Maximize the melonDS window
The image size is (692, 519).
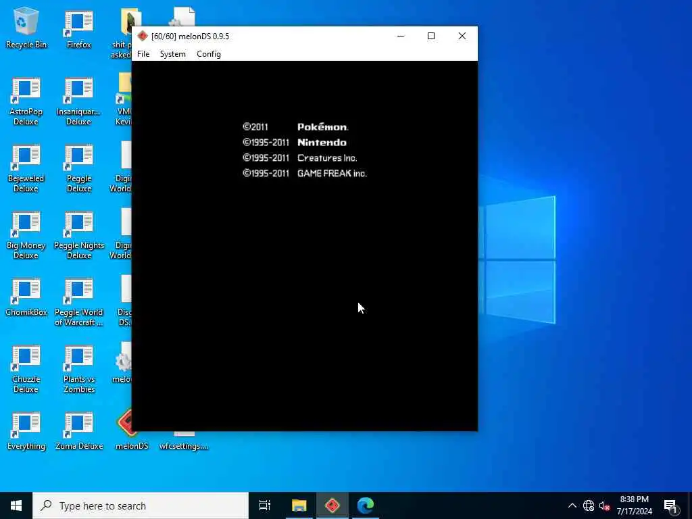pyautogui.click(x=431, y=36)
